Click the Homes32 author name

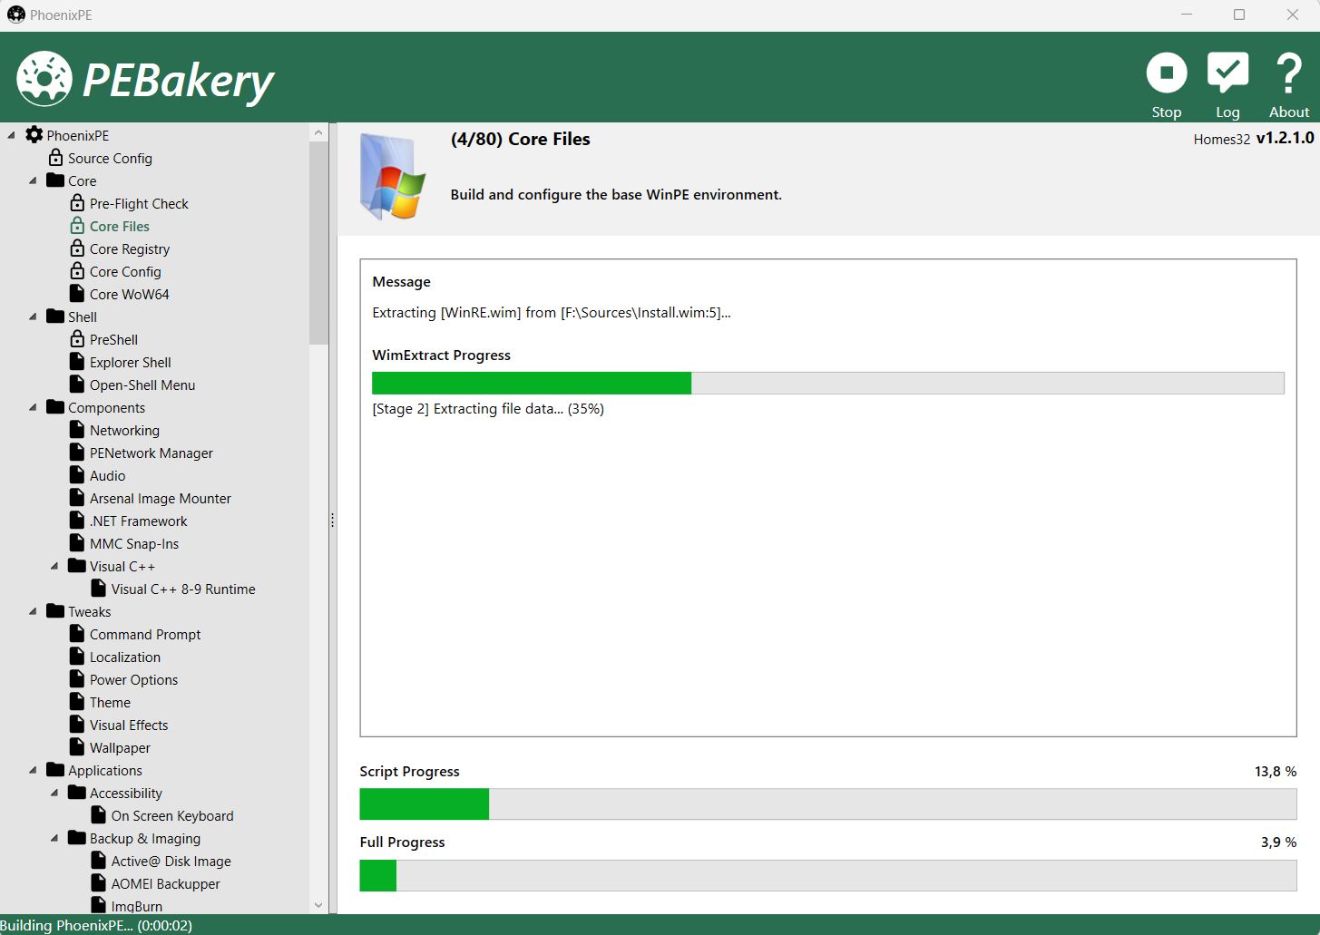1222,139
